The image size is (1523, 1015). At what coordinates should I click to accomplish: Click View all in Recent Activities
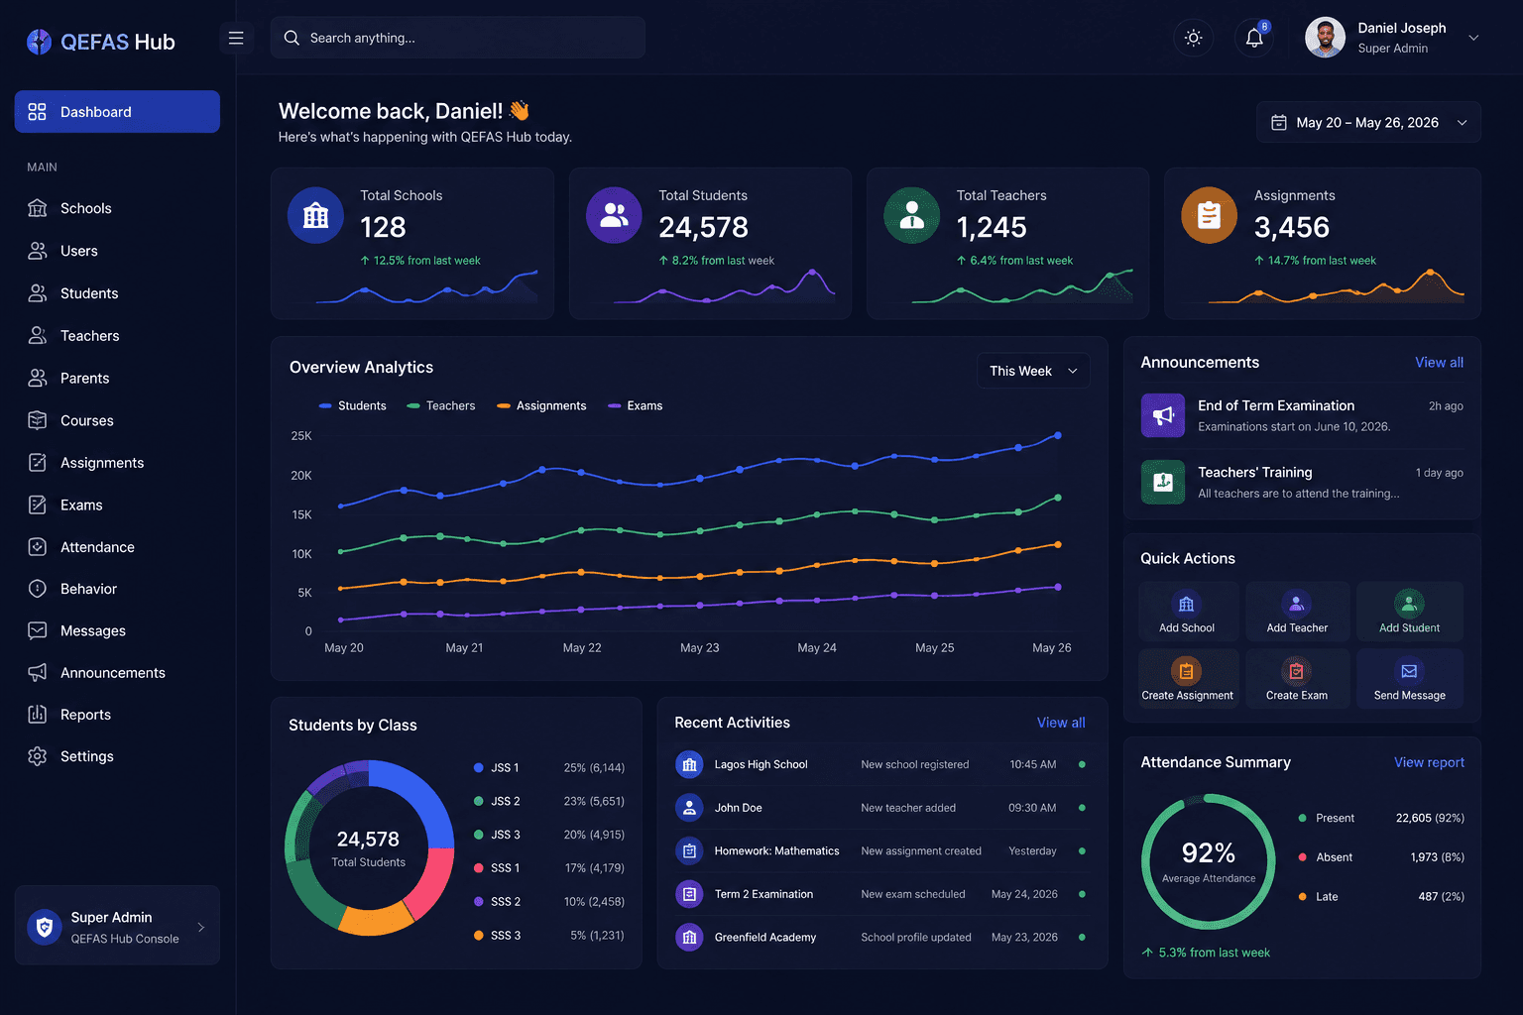pos(1061,723)
